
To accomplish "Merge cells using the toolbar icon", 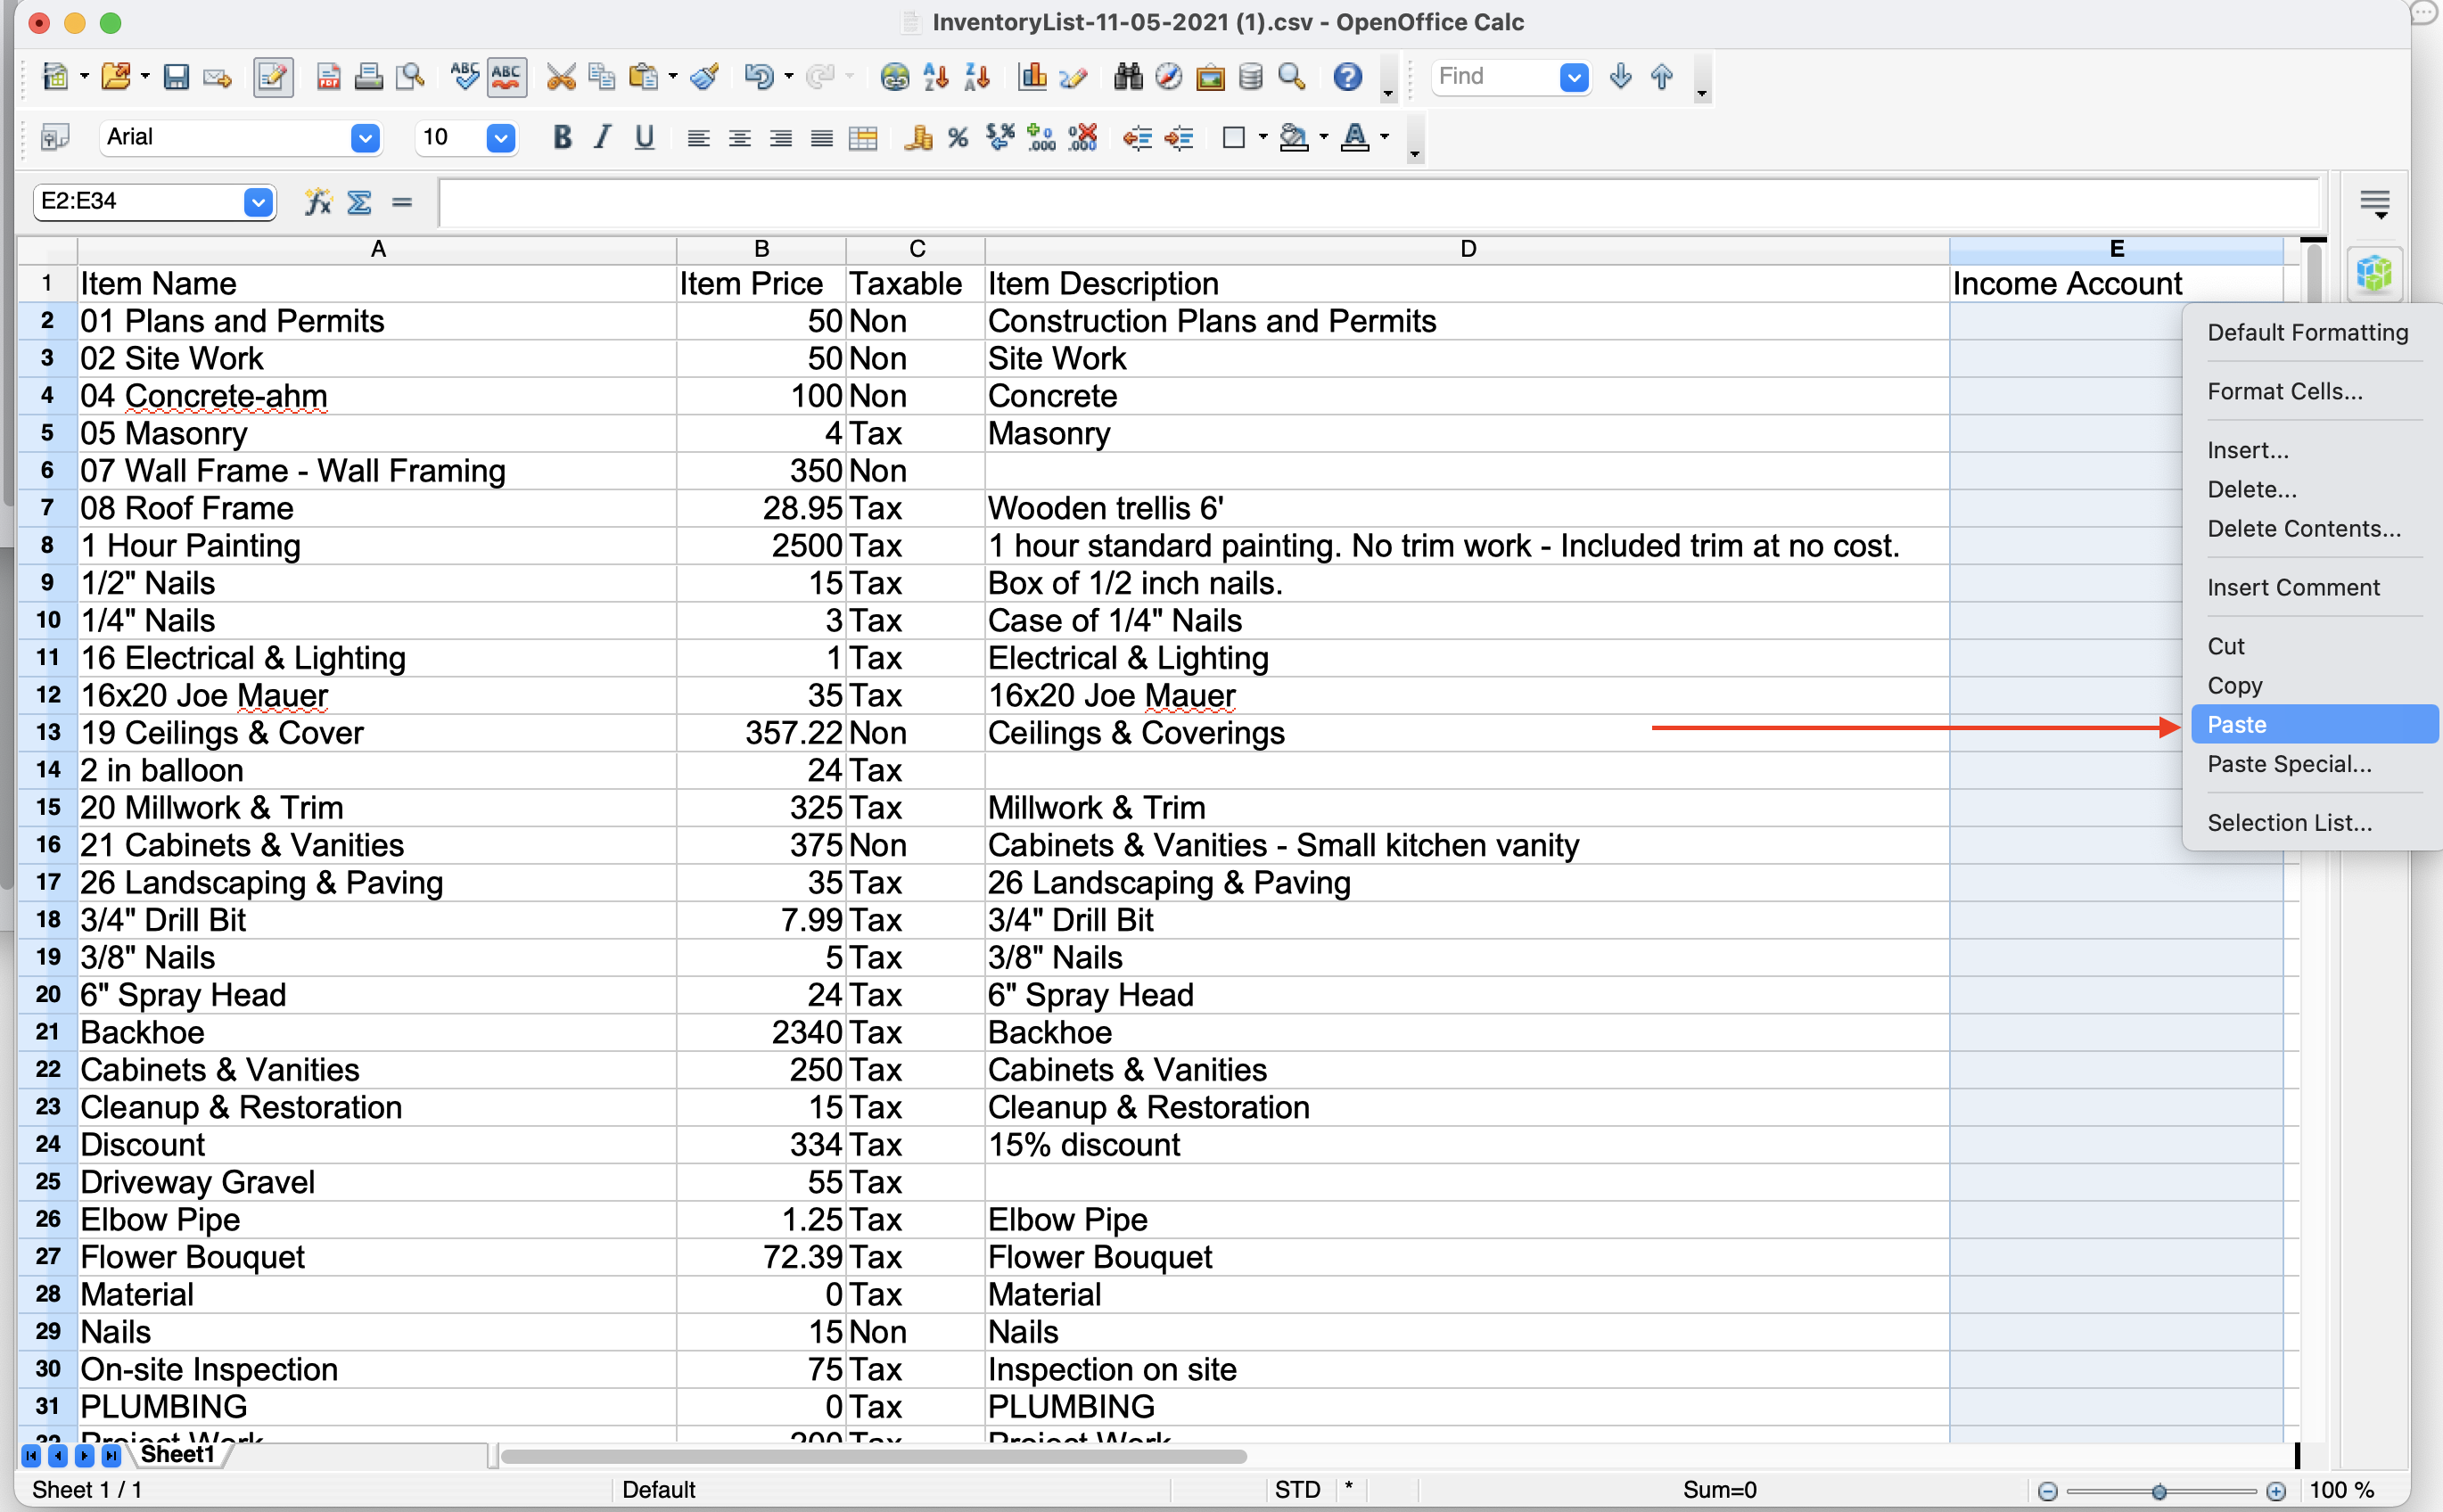I will [x=863, y=138].
